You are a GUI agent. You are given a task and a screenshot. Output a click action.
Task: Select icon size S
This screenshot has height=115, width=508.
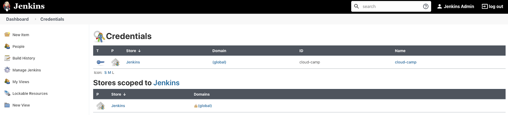point(105,73)
